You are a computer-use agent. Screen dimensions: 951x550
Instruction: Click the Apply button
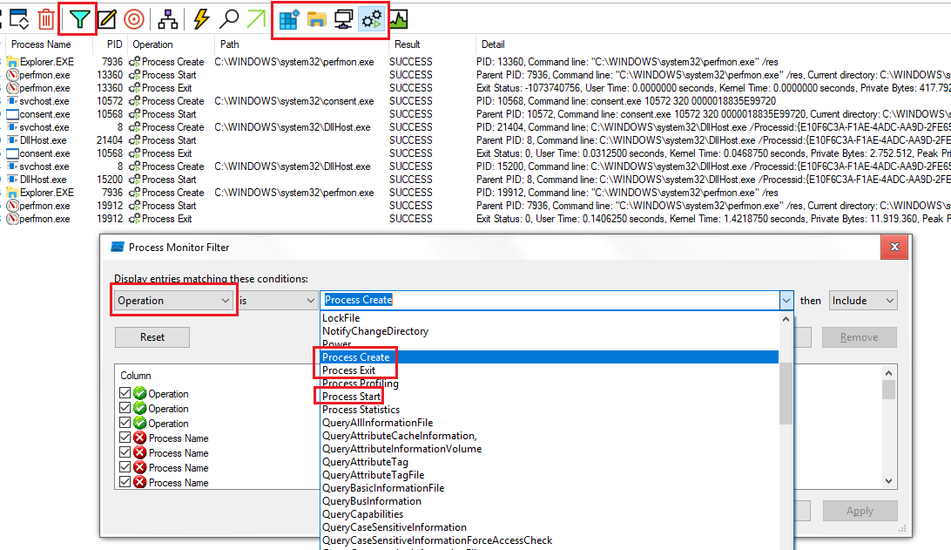tap(860, 511)
